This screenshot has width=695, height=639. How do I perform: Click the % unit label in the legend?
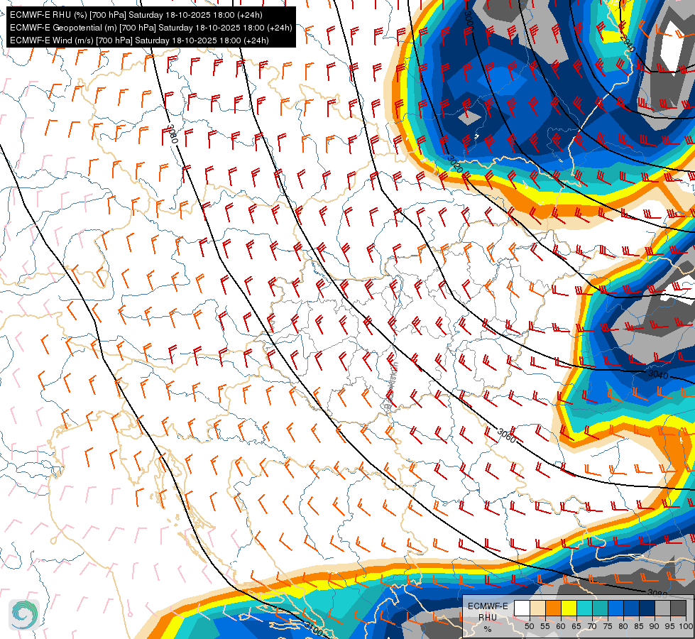pyautogui.click(x=488, y=629)
